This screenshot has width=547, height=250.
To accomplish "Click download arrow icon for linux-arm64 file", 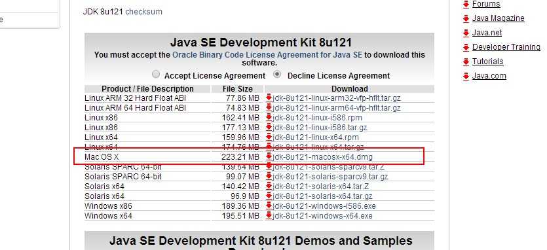I will (269, 108).
